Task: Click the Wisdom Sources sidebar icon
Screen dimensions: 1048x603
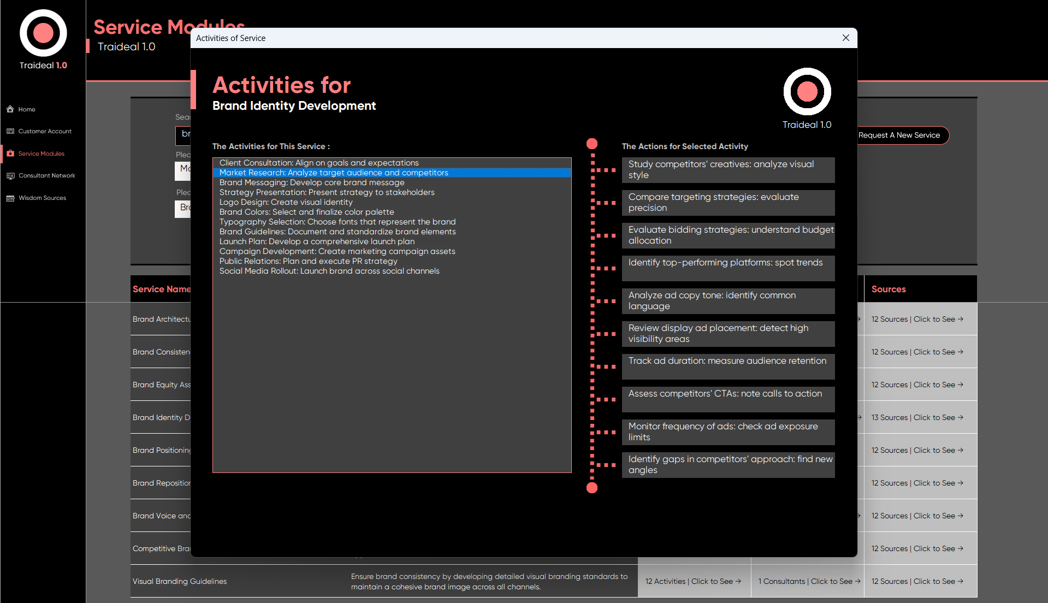Action: pyautogui.click(x=10, y=198)
